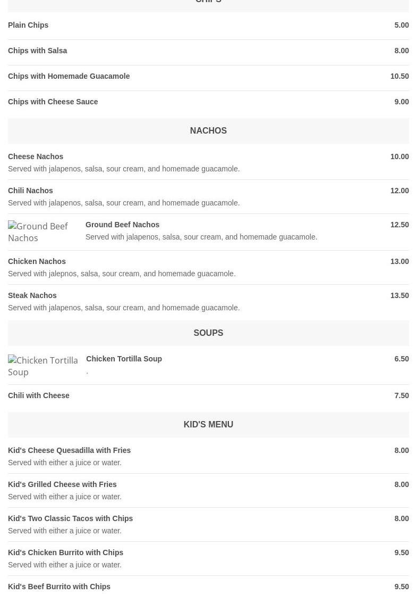Choose the Chili Nachos item
417x594 pixels.
click(x=30, y=191)
